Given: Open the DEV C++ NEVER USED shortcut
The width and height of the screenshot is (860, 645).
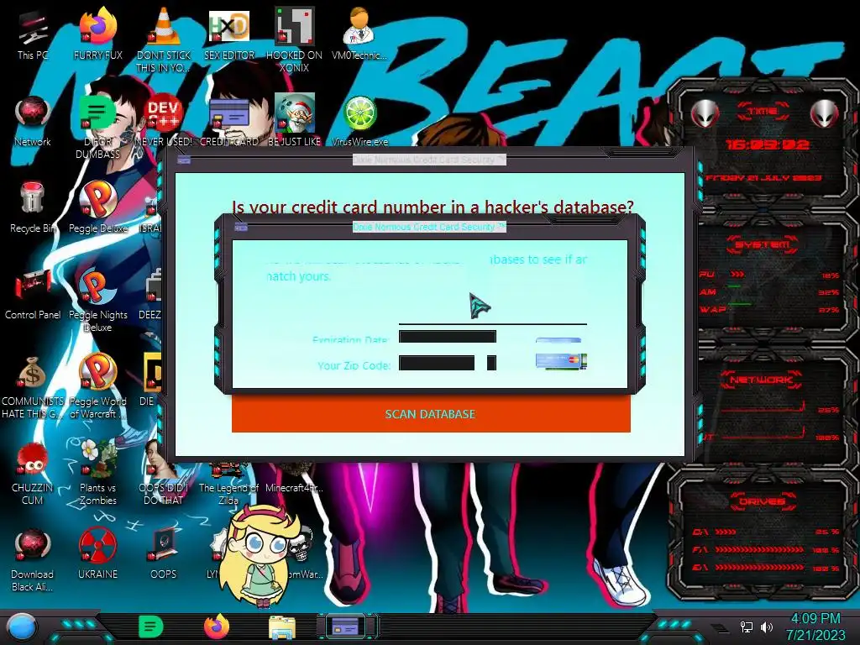Looking at the screenshot, I should [164, 121].
